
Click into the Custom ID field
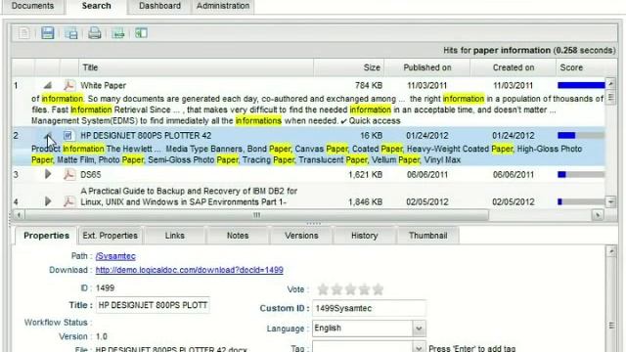(x=369, y=309)
